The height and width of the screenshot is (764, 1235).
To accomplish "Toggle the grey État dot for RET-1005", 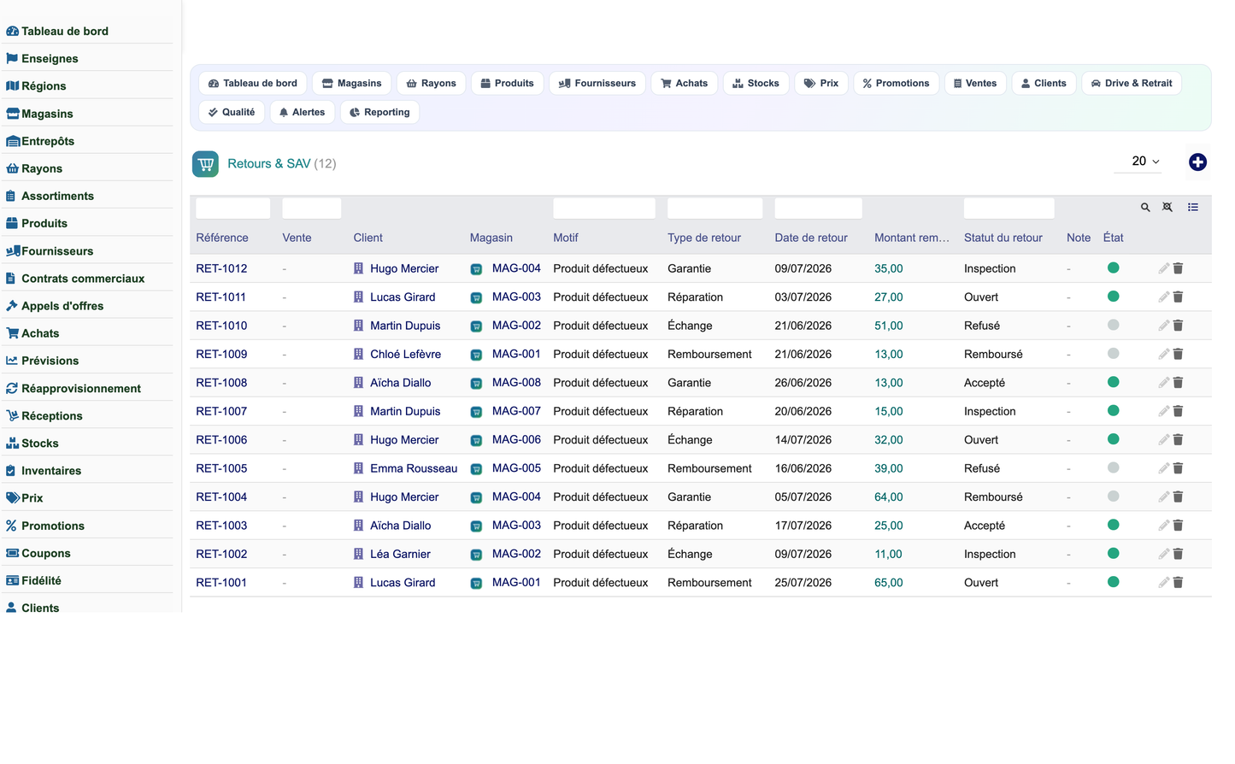I will 1113,467.
